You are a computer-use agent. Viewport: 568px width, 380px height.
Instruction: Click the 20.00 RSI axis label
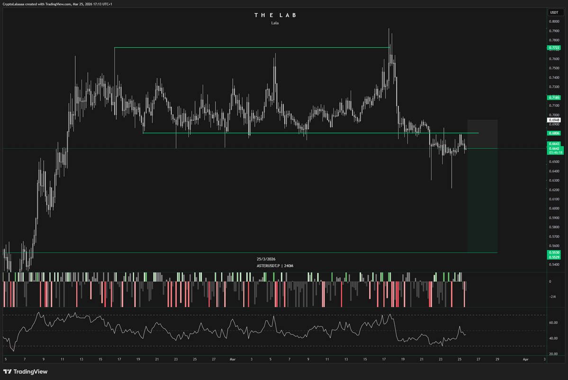553,354
